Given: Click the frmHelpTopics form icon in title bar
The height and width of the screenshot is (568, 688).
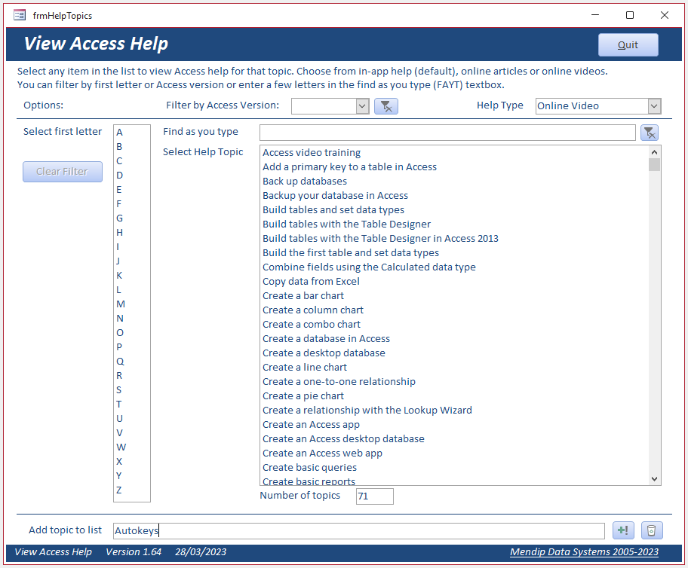Looking at the screenshot, I should tap(20, 15).
